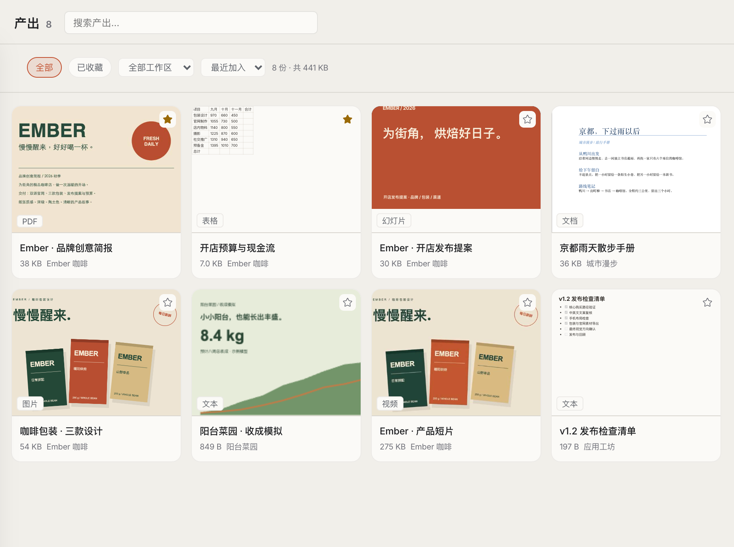Screen dimensions: 734x547
Task: Click the 阳台菜园 workspace label under 849 B
Action: click(242, 447)
